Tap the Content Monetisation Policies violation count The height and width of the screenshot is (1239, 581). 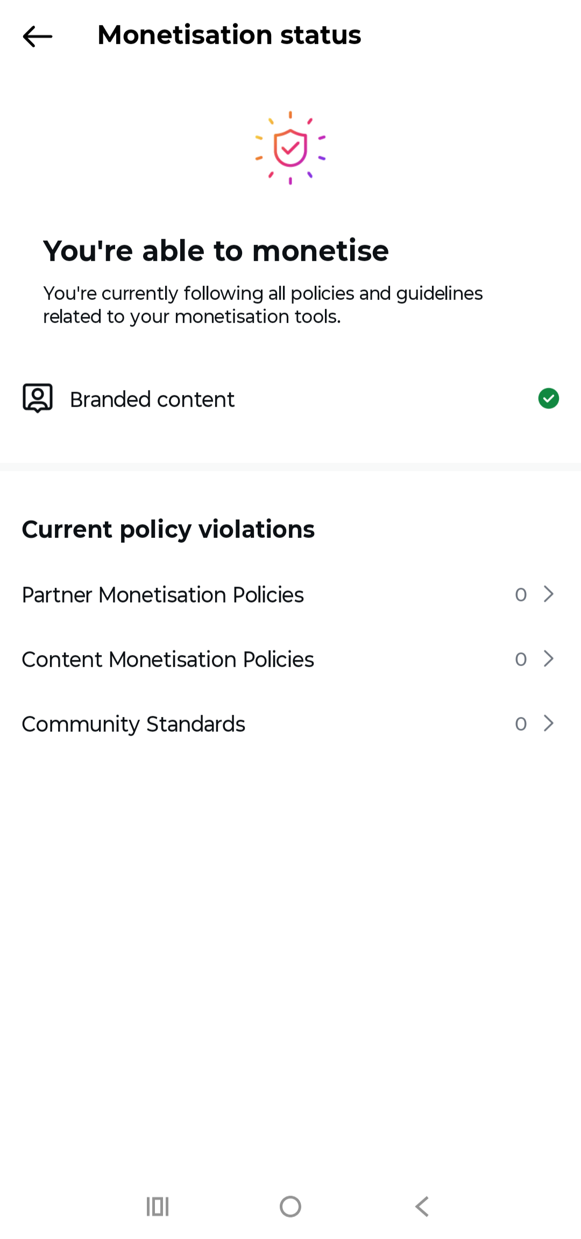click(x=520, y=659)
